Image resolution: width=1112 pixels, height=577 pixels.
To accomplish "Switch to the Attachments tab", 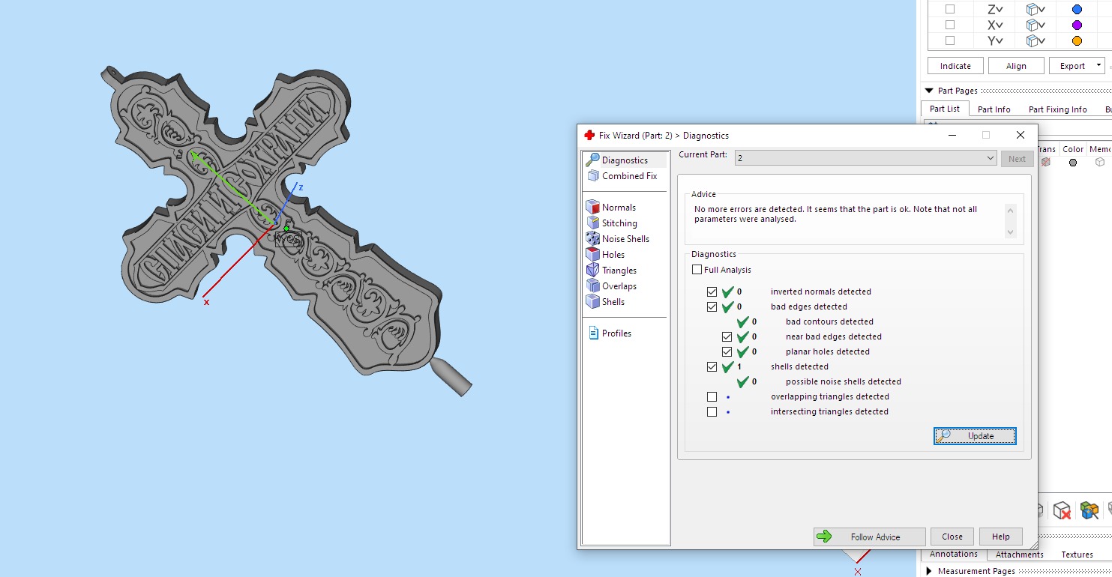I will 1020,555.
